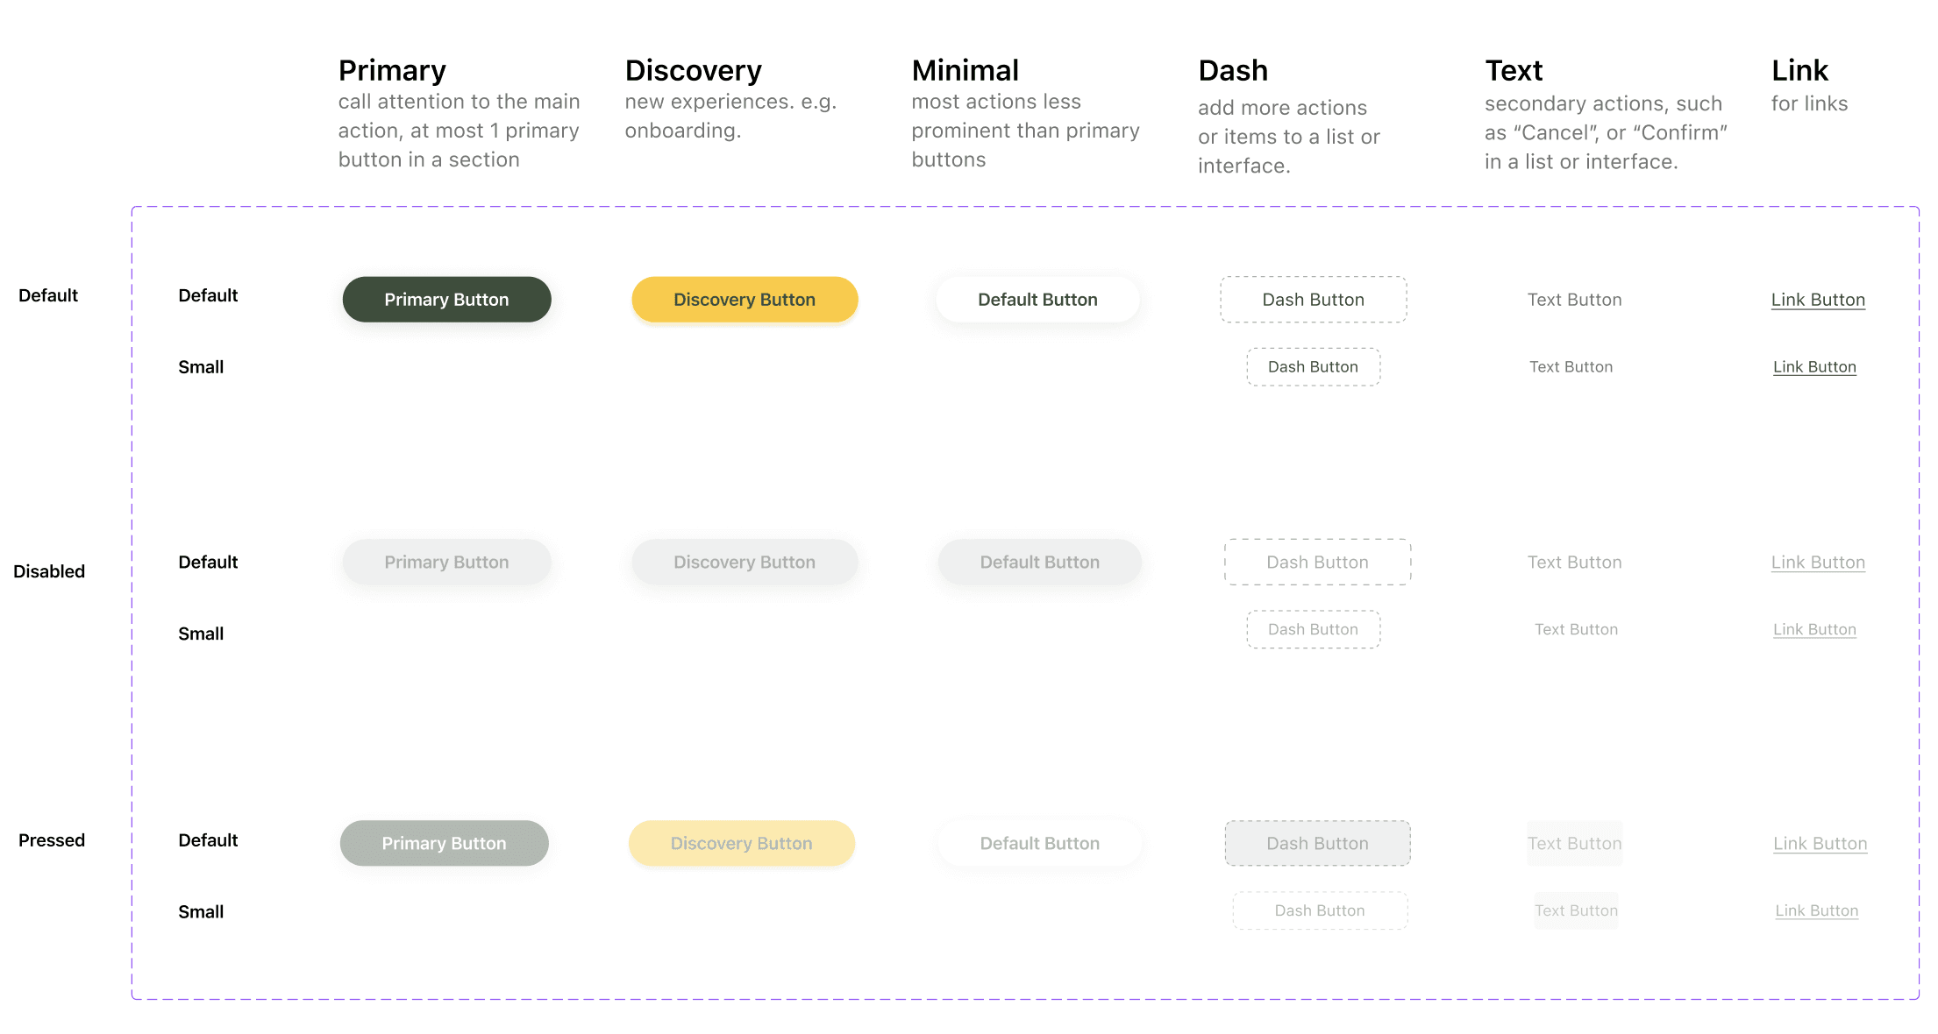This screenshot has width=1938, height=1034.
Task: Select the Minimal column heading
Action: [965, 70]
